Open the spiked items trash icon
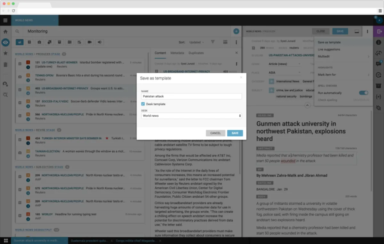 point(5,64)
